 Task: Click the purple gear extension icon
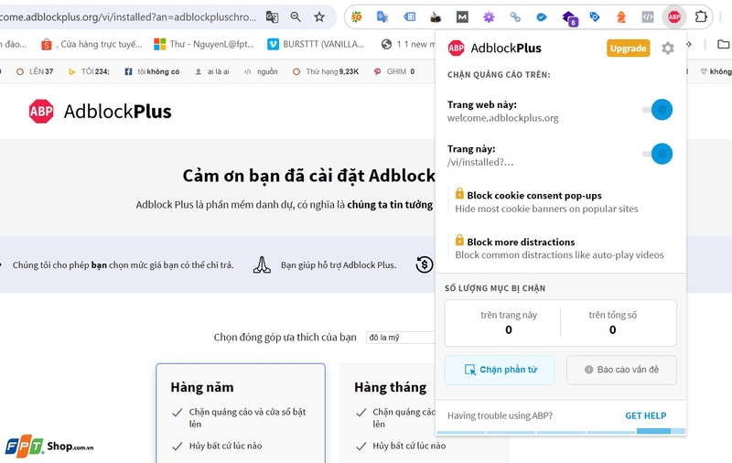[489, 17]
